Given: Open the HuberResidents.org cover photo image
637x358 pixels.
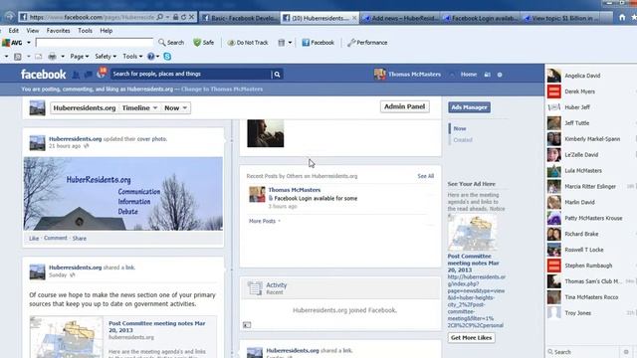Looking at the screenshot, I should pyautogui.click(x=123, y=194).
